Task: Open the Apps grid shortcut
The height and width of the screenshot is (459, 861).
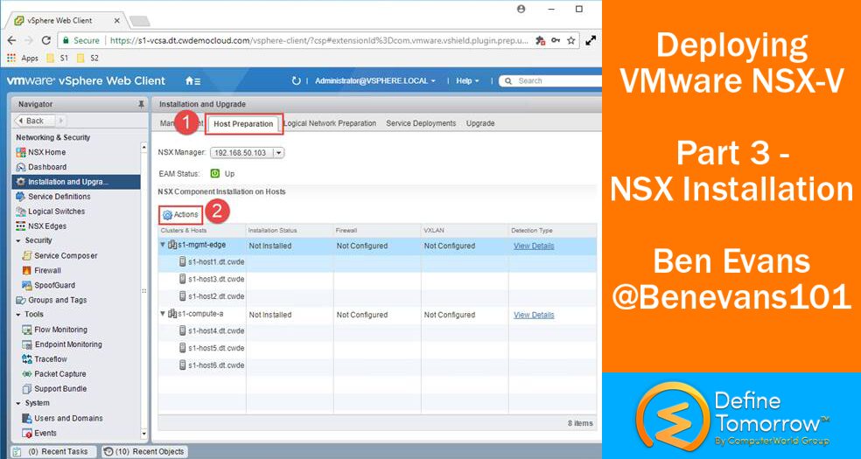Action: tap(23, 58)
